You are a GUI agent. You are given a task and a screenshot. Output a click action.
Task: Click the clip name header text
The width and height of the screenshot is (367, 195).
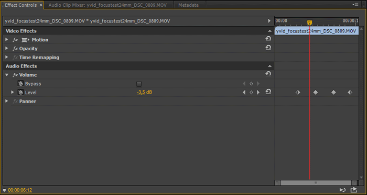pos(88,21)
